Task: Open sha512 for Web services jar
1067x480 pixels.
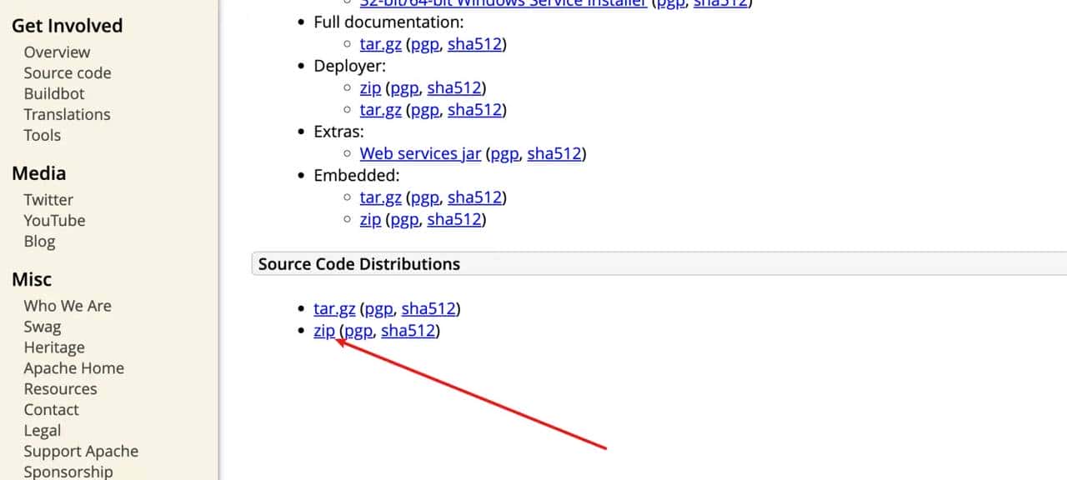Action: coord(554,153)
